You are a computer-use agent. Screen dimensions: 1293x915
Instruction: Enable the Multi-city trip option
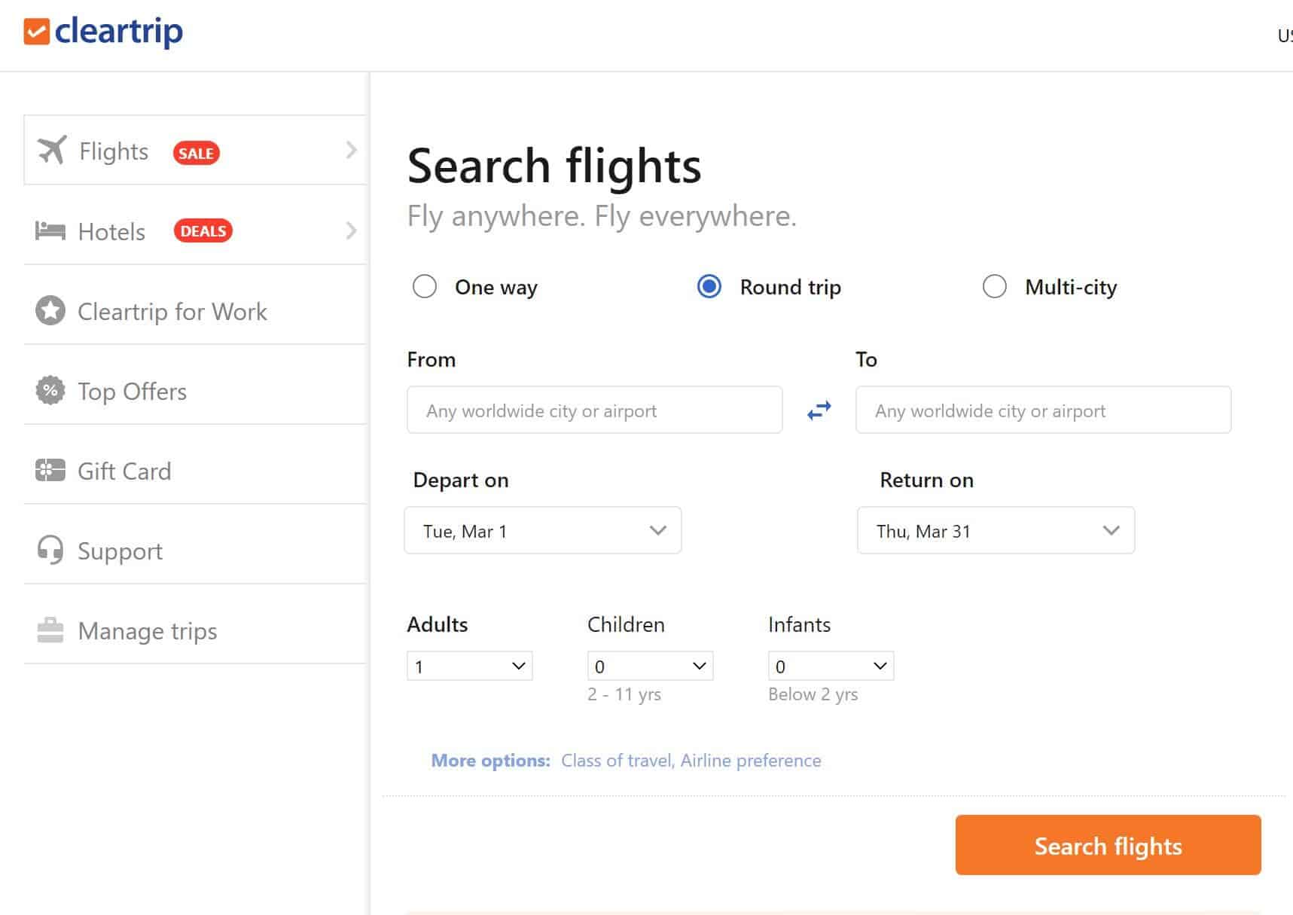pos(996,287)
